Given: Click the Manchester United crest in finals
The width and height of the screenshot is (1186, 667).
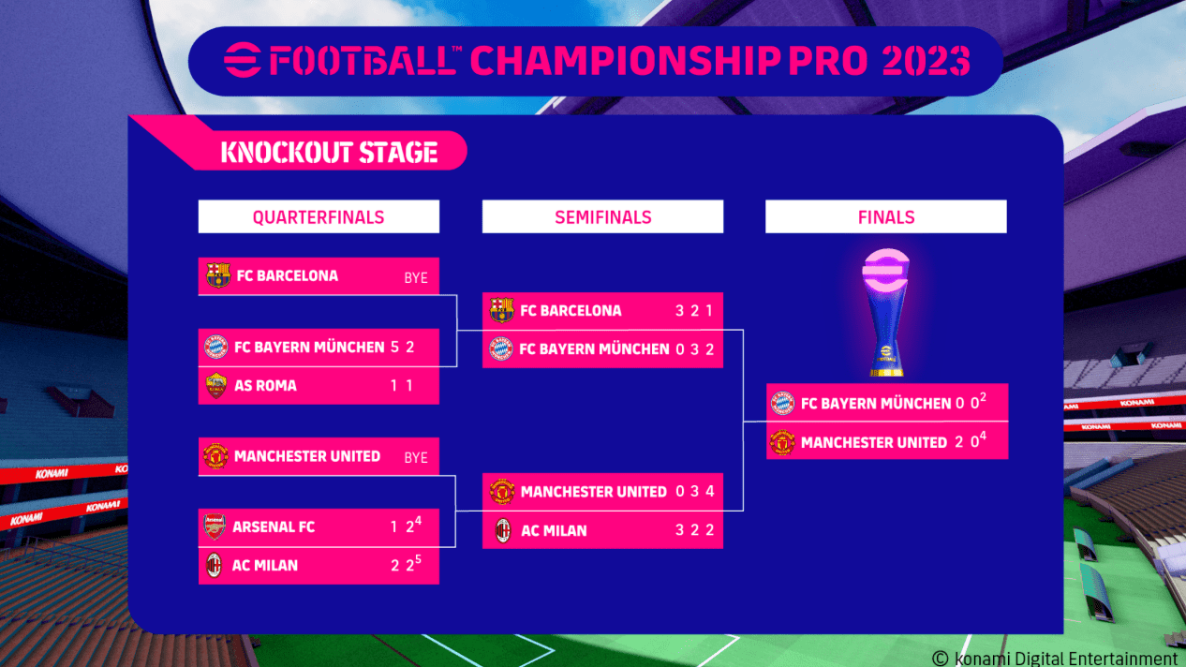Looking at the screenshot, I should pos(782,441).
